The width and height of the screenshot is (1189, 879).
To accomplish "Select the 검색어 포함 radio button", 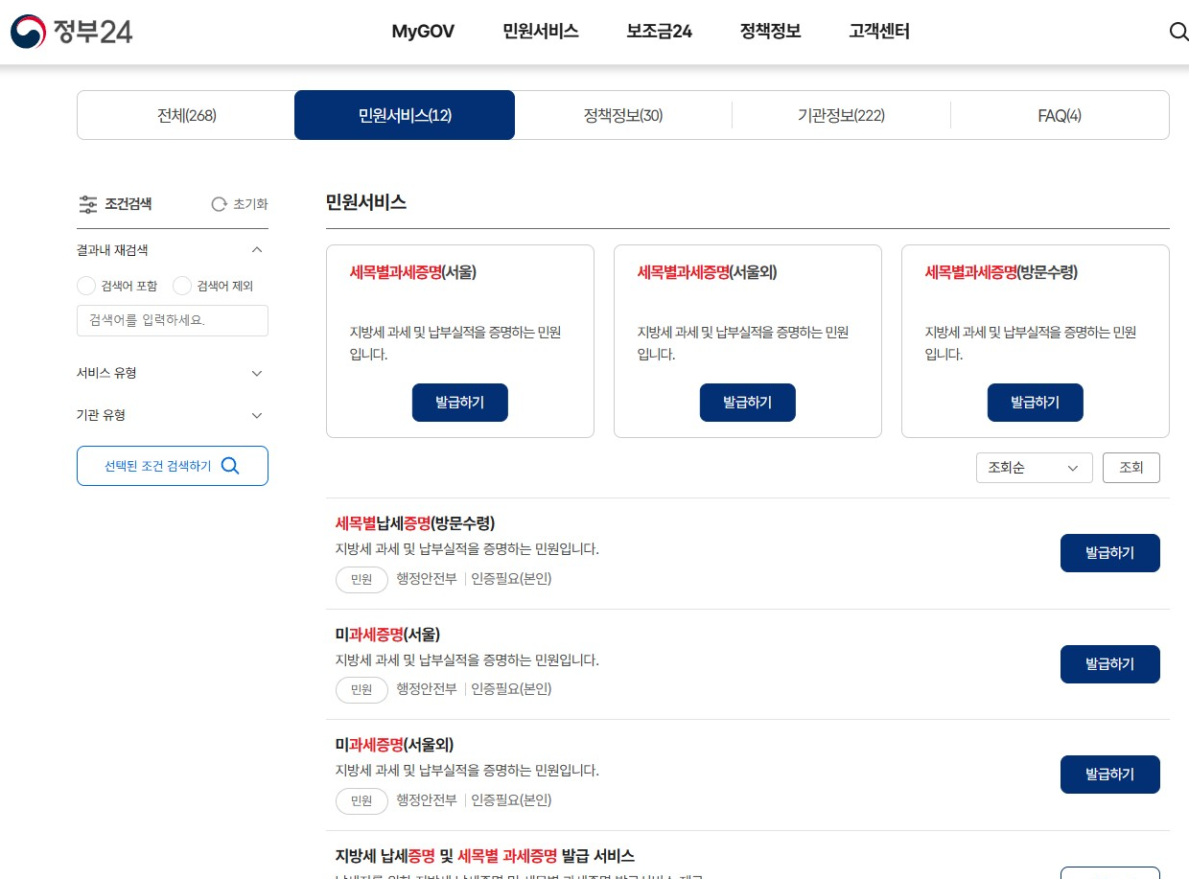I will [86, 286].
